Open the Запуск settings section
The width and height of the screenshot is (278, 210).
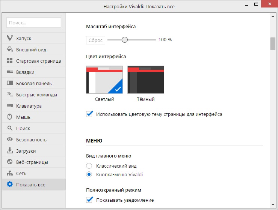click(x=34, y=38)
